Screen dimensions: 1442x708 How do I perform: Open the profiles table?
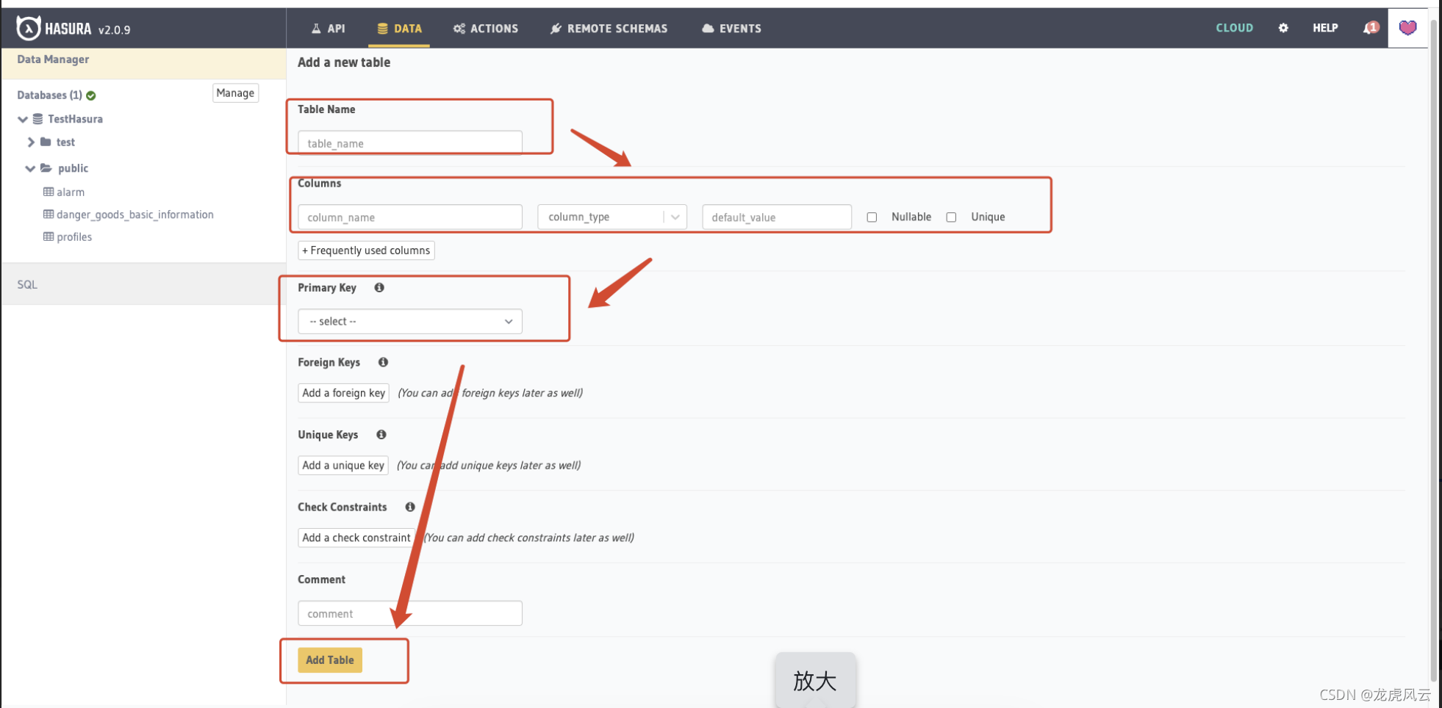[74, 236]
